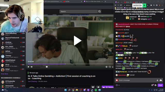
Task: Open the Chrome profile avatar
Action: [159, 5]
